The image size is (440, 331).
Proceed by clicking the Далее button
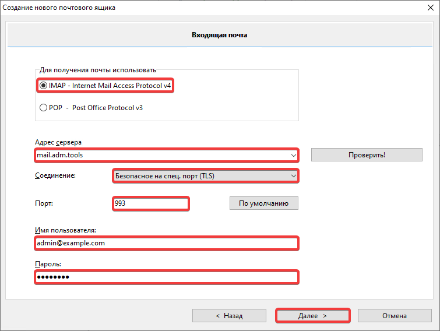[x=312, y=316]
